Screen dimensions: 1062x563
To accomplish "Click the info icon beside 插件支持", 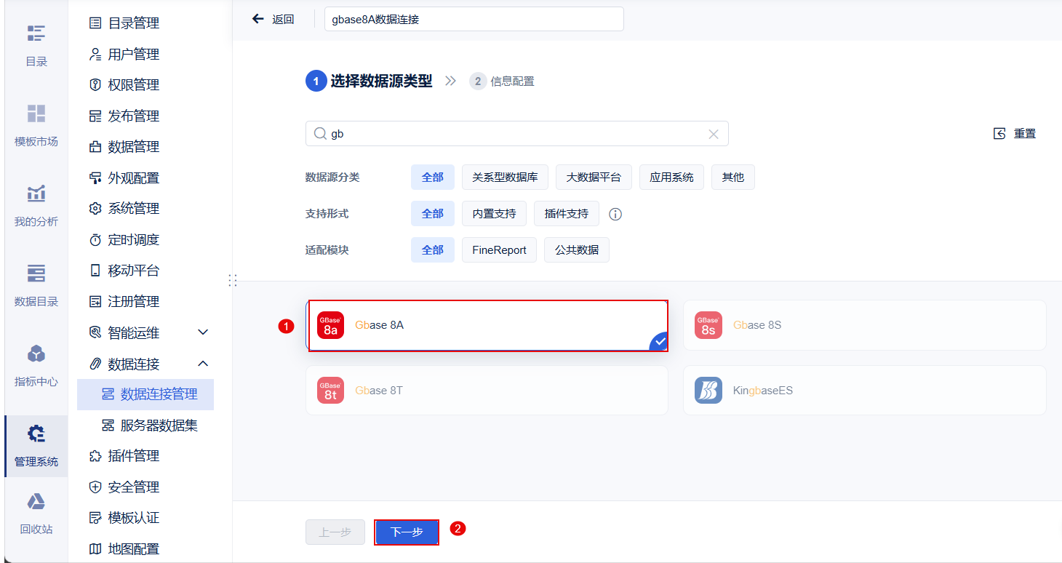I will coord(615,214).
